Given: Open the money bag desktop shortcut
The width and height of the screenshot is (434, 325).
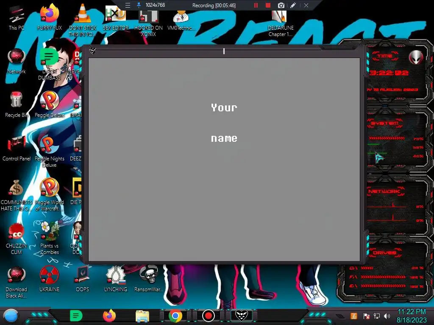Looking at the screenshot, I should click(x=17, y=195).
